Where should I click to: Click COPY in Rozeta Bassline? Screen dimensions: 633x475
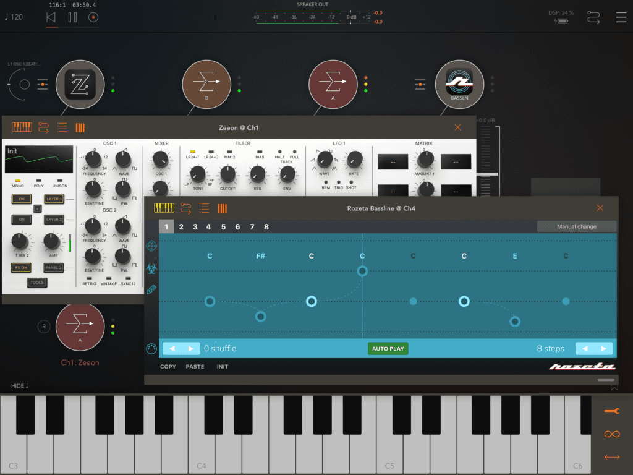click(x=168, y=367)
